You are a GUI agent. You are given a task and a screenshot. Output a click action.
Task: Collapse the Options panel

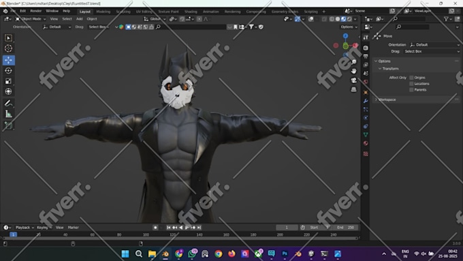[x=384, y=61]
